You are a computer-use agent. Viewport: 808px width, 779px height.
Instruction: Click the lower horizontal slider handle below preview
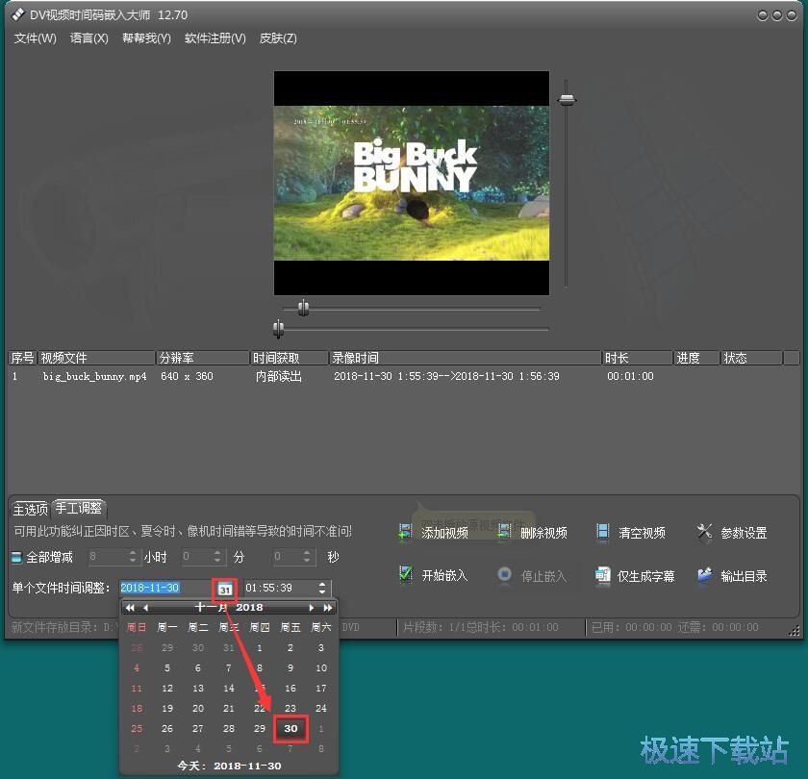click(x=278, y=328)
